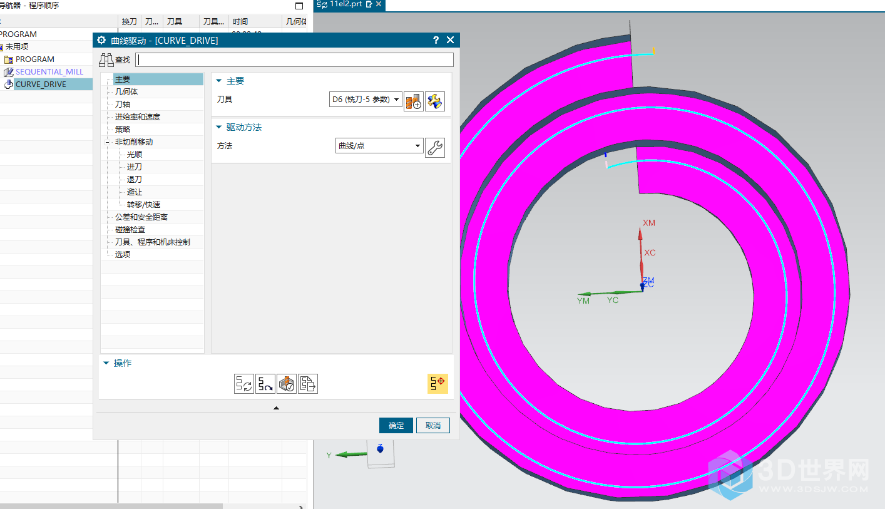
Task: Toggle the highlighted tool path display icon
Action: pos(437,384)
